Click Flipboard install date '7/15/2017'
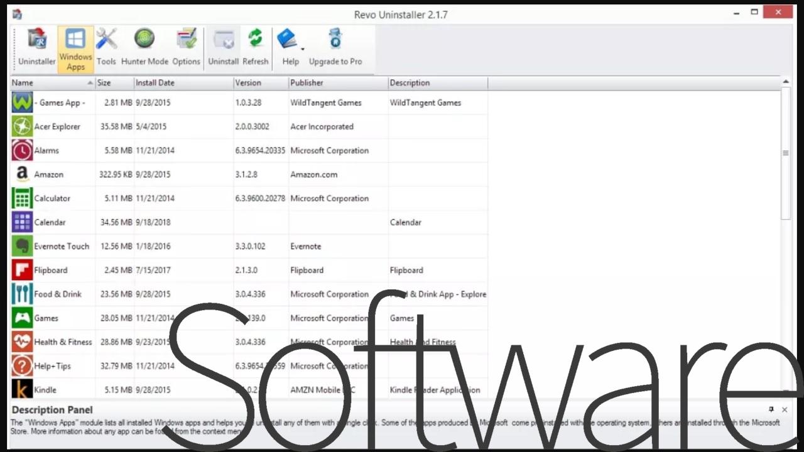Image resolution: width=804 pixels, height=452 pixels. pos(153,271)
